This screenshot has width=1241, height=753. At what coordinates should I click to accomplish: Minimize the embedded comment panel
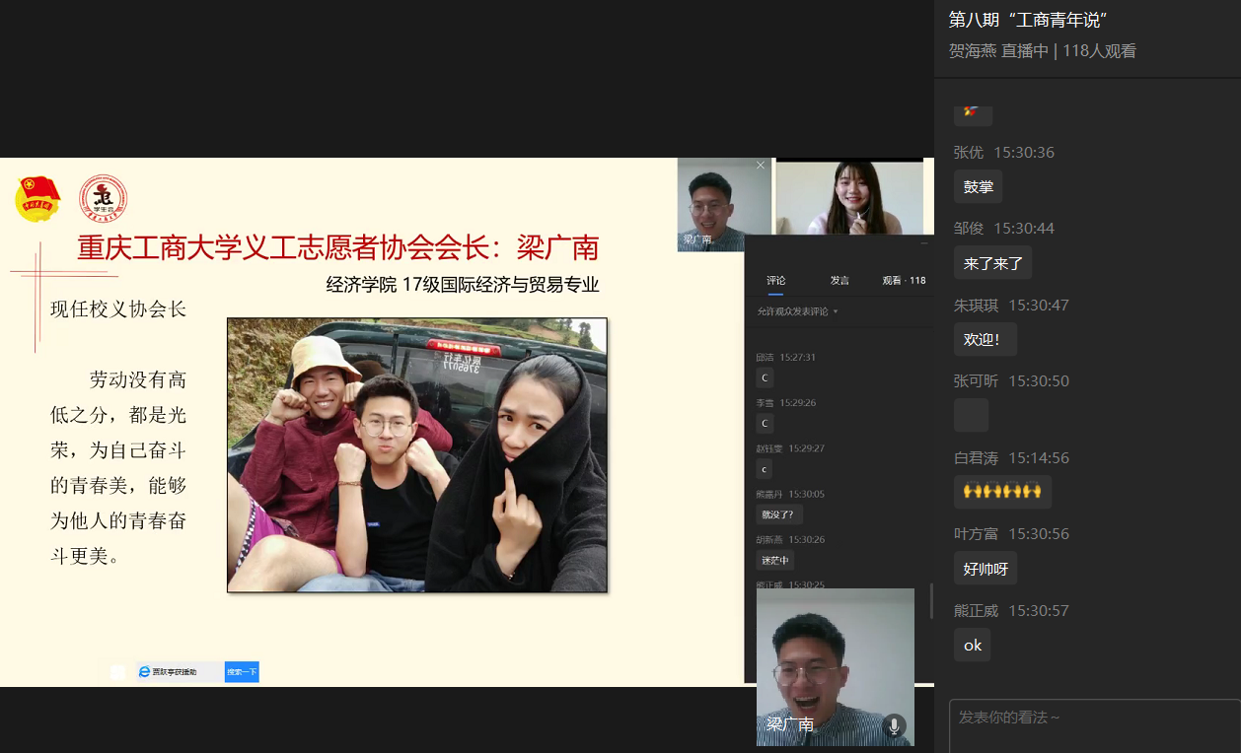pos(924,242)
